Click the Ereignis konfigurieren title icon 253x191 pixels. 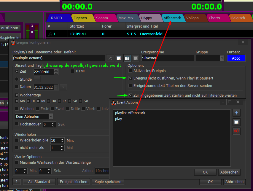point(13,43)
